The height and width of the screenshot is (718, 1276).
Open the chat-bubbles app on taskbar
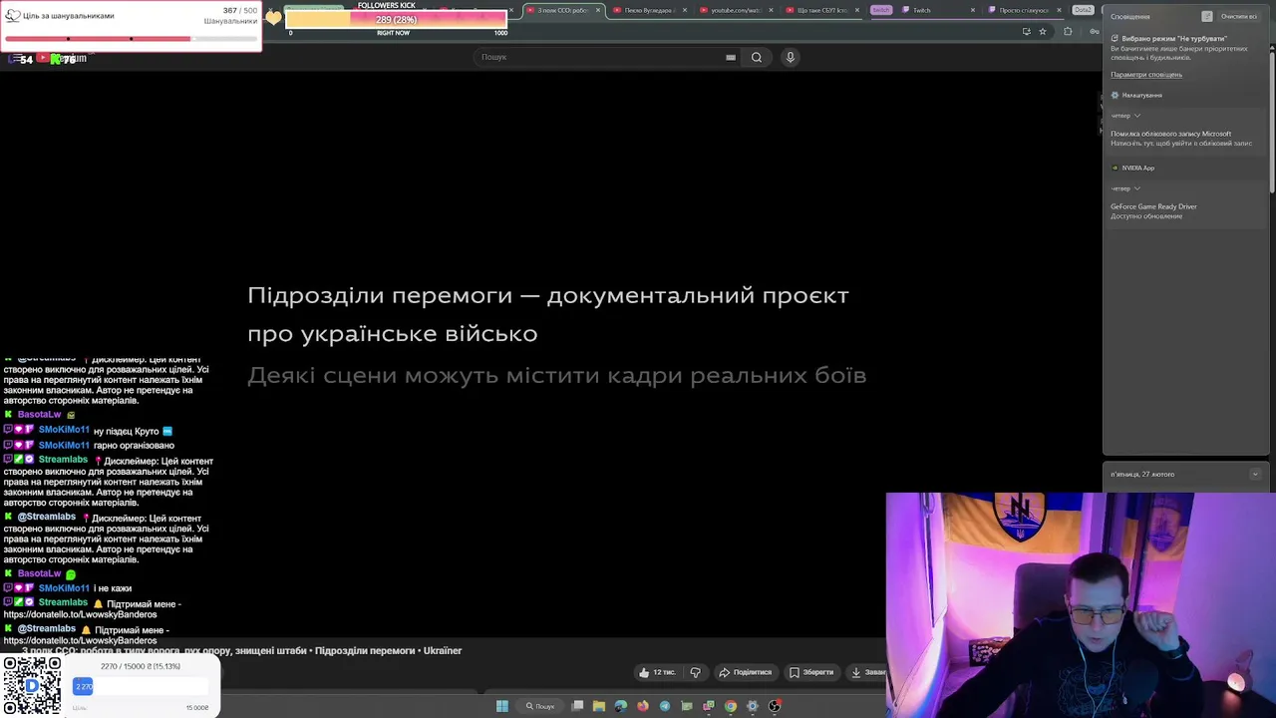(x=709, y=706)
